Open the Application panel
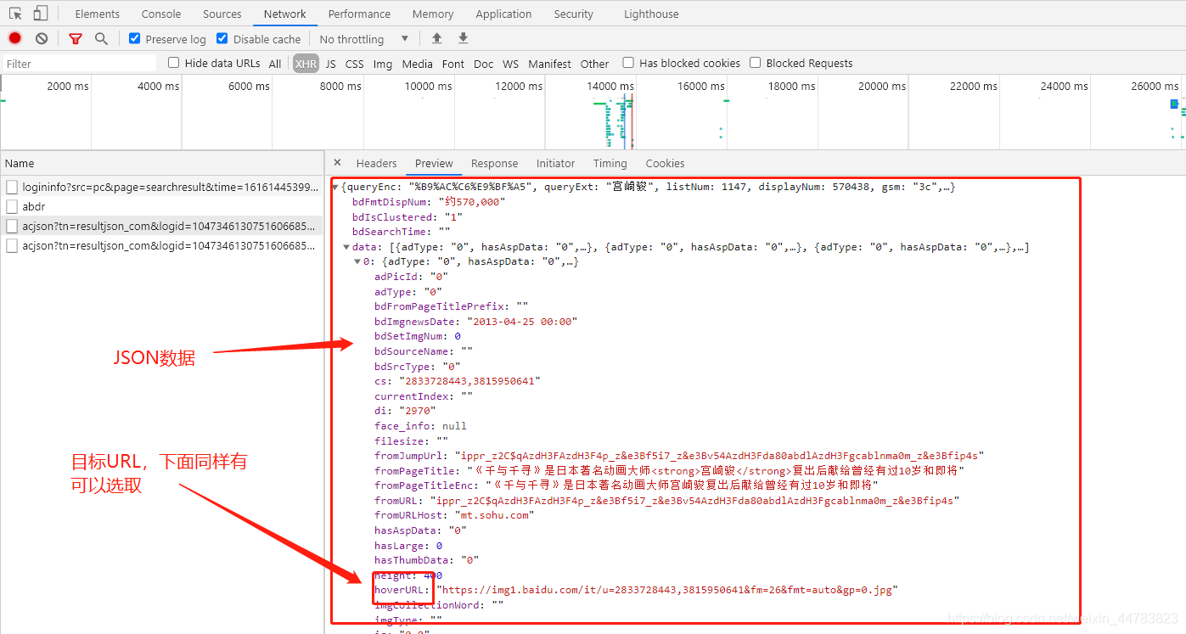This screenshot has width=1186, height=634. pyautogui.click(x=503, y=14)
